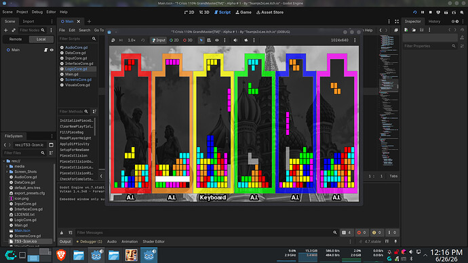The width and height of the screenshot is (468, 263).
Task: Pause the running project in Godot
Action: click(x=423, y=12)
